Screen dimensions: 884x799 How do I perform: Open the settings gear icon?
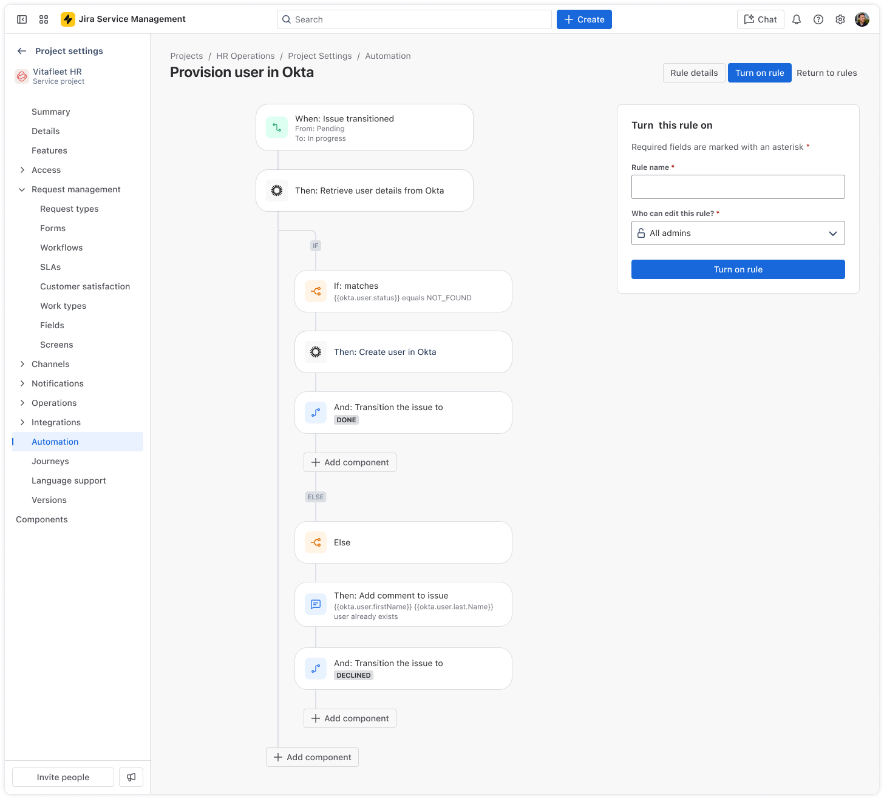click(x=840, y=19)
